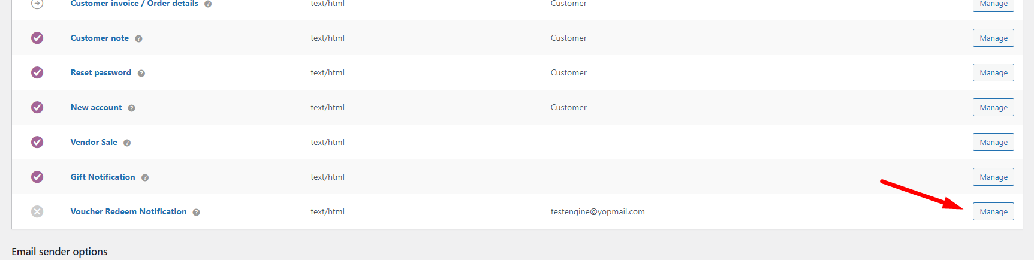This screenshot has width=1034, height=260.
Task: Click the help icon beside New account
Action: [x=132, y=108]
